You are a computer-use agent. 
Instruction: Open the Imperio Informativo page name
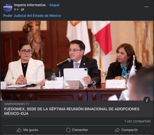pyautogui.click(x=30, y=5)
